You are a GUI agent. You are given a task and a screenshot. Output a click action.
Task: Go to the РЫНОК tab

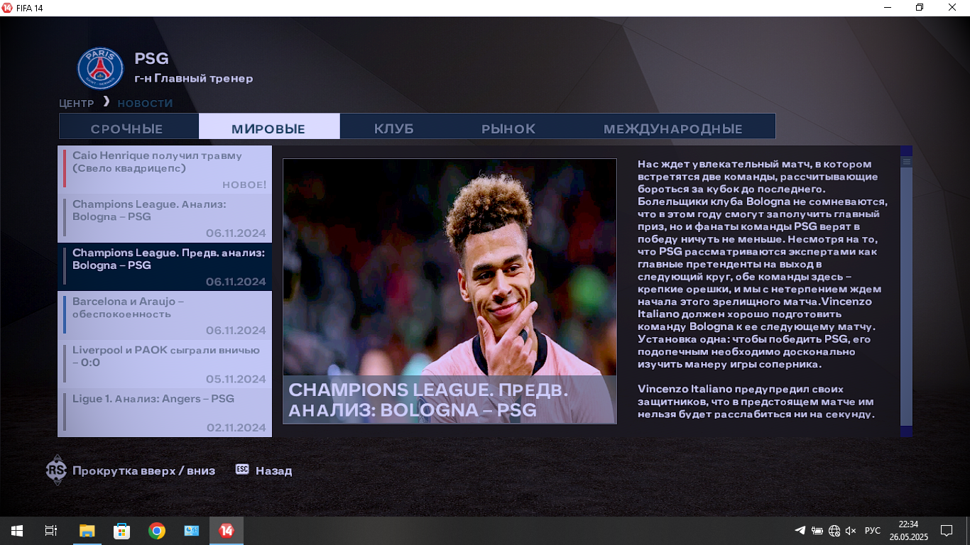point(508,128)
